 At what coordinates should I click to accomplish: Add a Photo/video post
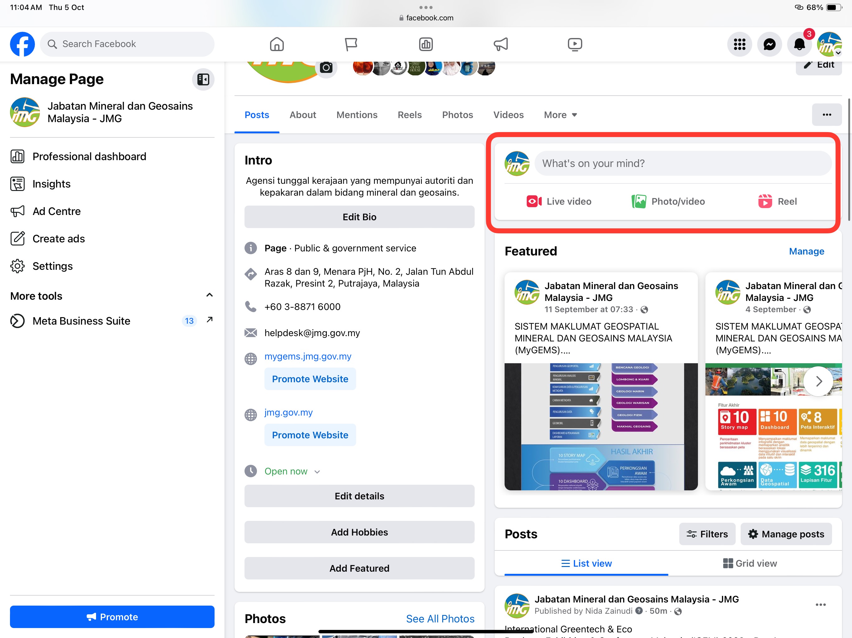tap(668, 201)
